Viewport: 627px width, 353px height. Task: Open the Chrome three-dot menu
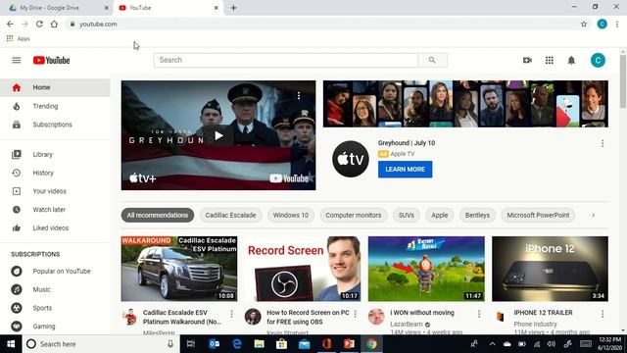pos(617,24)
